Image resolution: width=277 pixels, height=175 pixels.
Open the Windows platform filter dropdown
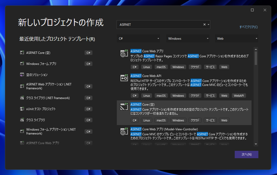point(188,38)
